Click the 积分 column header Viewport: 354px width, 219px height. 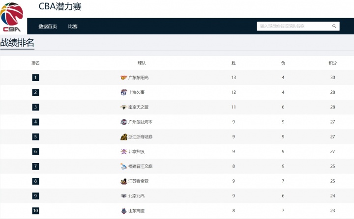pyautogui.click(x=332, y=63)
